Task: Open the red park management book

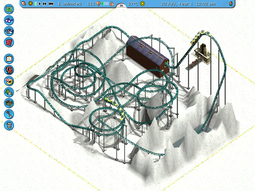Action: 9,42
